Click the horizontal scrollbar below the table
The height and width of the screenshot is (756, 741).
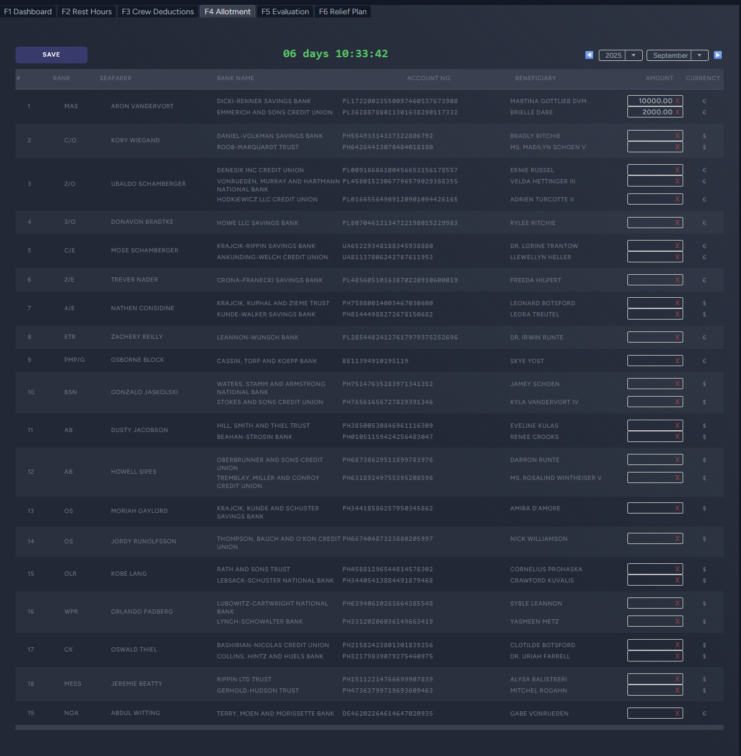point(369,727)
